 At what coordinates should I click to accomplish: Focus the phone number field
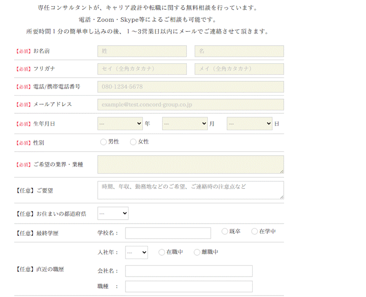pos(190,87)
